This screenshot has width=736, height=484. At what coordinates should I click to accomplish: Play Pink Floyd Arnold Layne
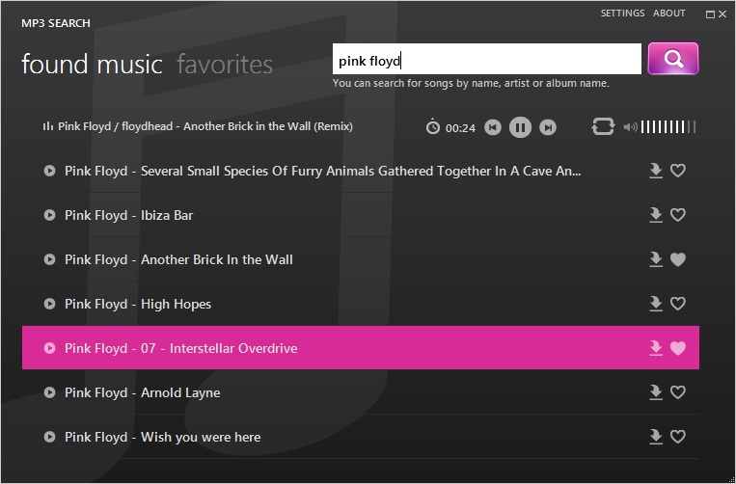coord(49,392)
